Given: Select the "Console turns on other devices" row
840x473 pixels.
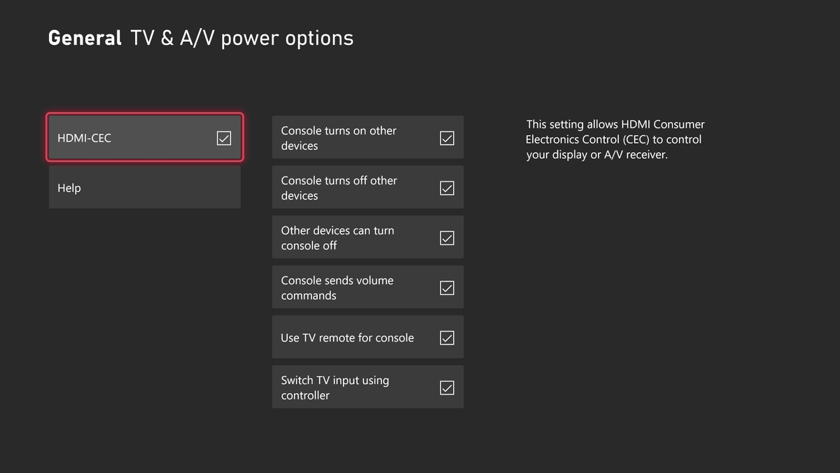Looking at the screenshot, I should (x=350, y=138).
